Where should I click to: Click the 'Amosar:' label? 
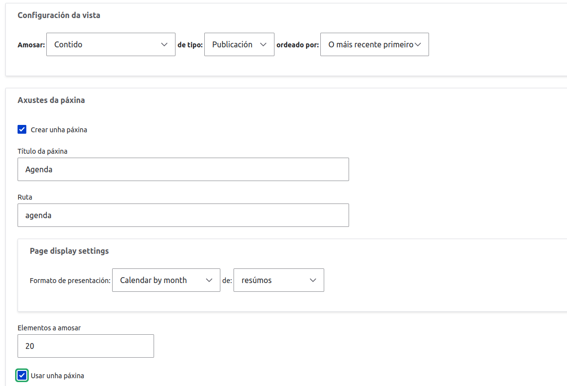31,45
